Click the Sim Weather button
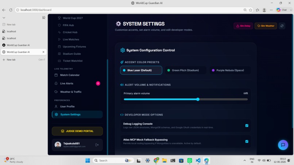Screen dimensions: 294x165 point(266,26)
